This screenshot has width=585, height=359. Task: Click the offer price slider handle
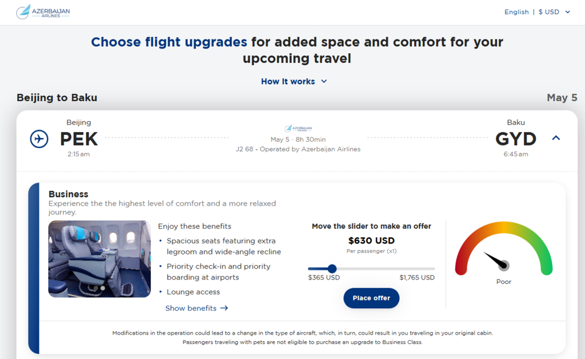click(x=332, y=269)
